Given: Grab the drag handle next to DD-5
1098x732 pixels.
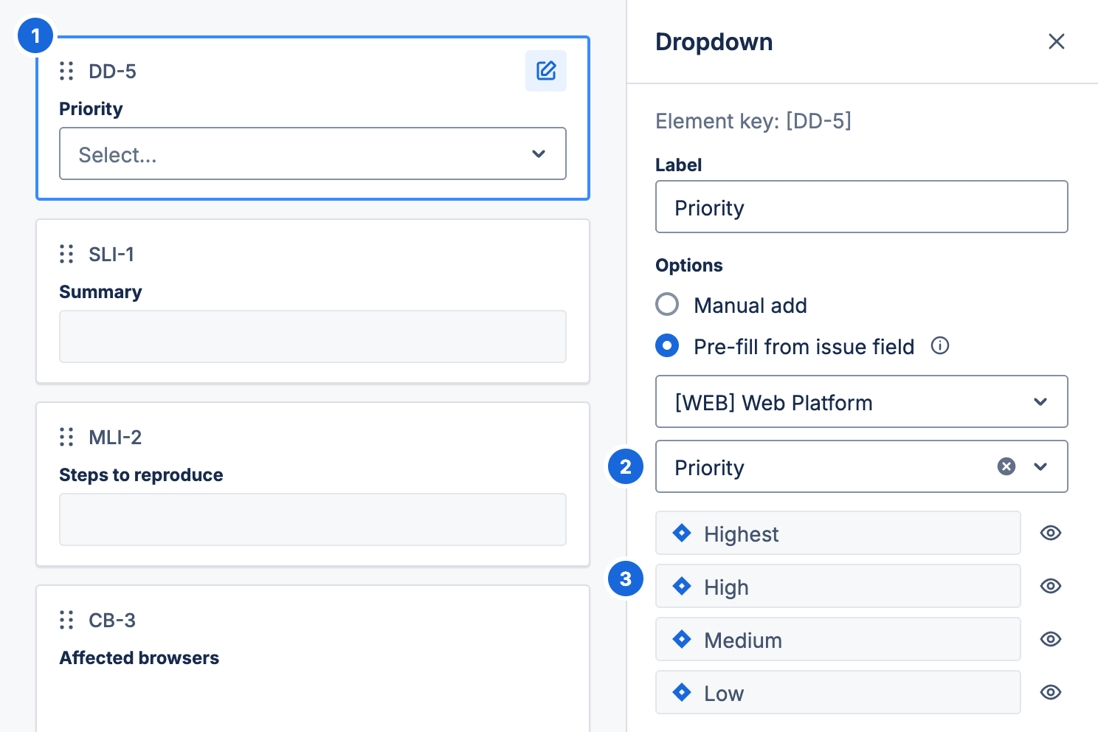Looking at the screenshot, I should tap(66, 71).
